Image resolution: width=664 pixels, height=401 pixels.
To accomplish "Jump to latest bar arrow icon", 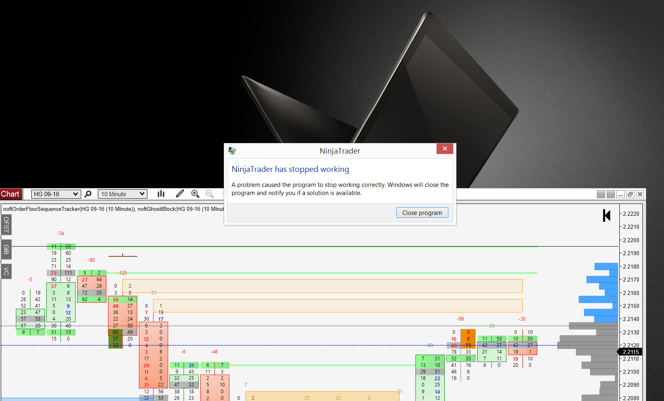I will pyautogui.click(x=607, y=216).
